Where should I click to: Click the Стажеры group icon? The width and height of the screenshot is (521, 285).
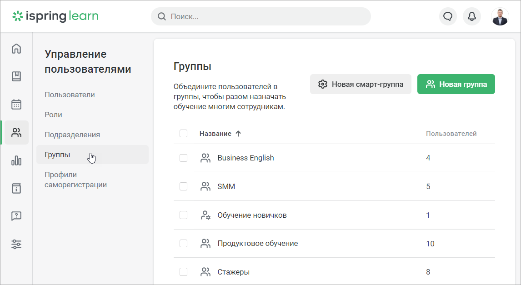[205, 272]
